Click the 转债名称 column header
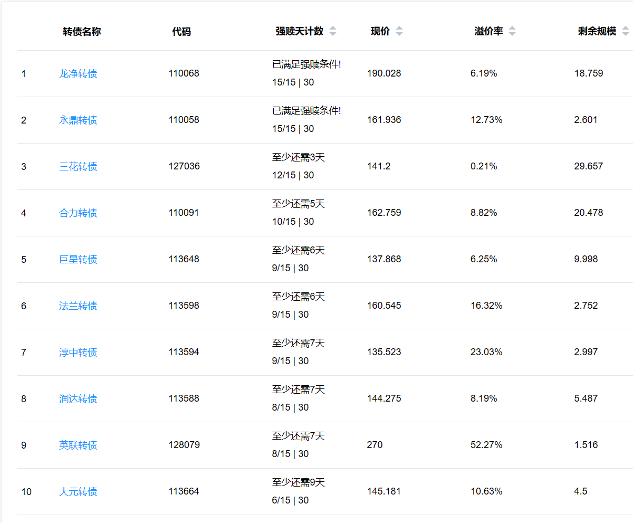 pyautogui.click(x=82, y=32)
